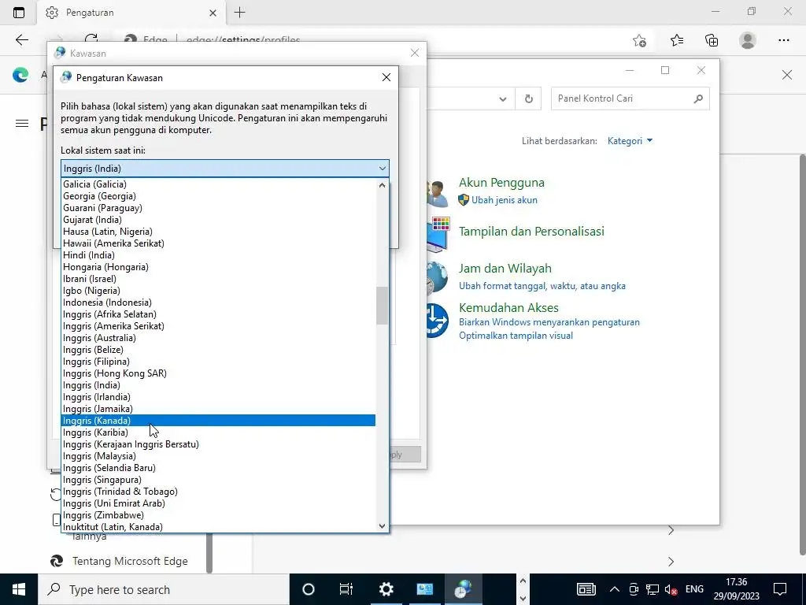Open tab actions menu icon

click(x=19, y=13)
